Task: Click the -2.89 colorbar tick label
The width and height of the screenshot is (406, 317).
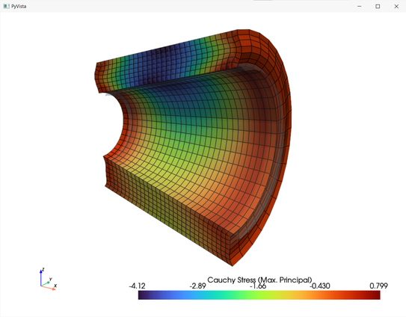Action: point(197,286)
